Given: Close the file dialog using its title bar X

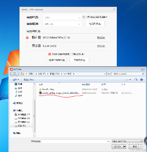Looking at the screenshot, I should click(143, 69).
